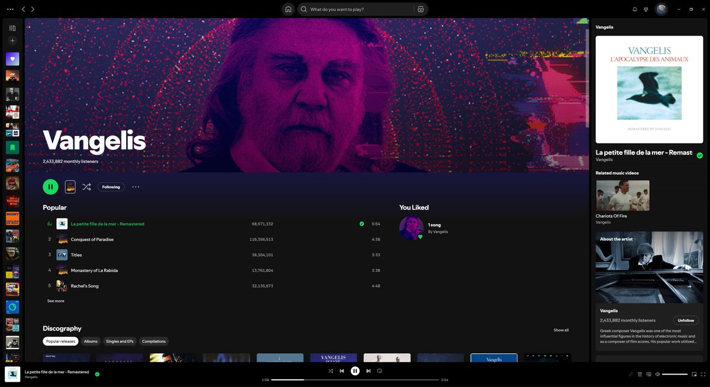This screenshot has width=710, height=387.
Task: Click Unfollow in About the artist card
Action: point(686,320)
